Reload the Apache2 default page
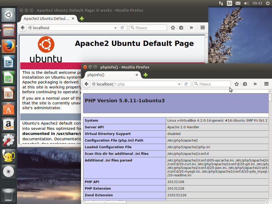Screen dimensions: 272x204 pos(123,28)
